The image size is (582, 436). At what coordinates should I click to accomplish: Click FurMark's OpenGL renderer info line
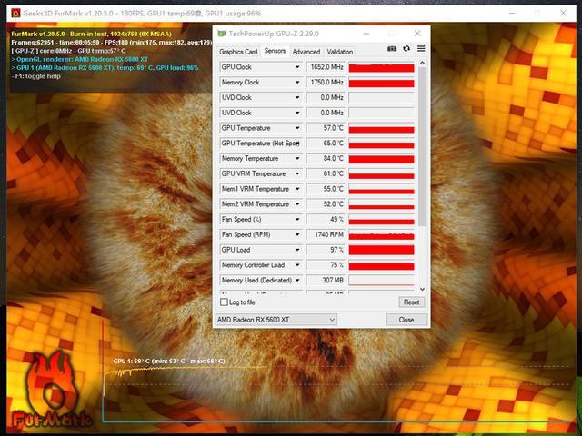[x=80, y=59]
